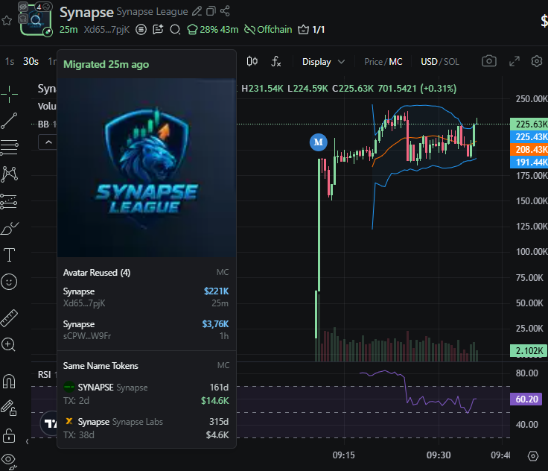Switch to the 1s timeframe

click(x=10, y=62)
